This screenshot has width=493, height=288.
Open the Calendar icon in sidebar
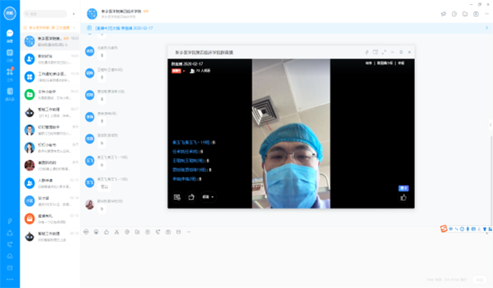[10, 54]
